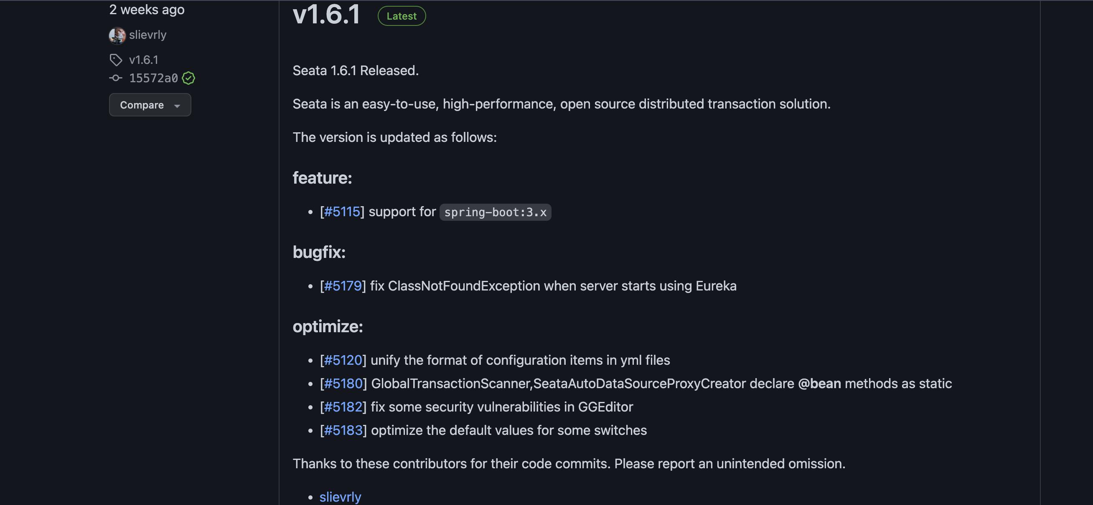This screenshot has height=505, width=1093.
Task: Open slievrly's avatar image
Action: tap(117, 35)
